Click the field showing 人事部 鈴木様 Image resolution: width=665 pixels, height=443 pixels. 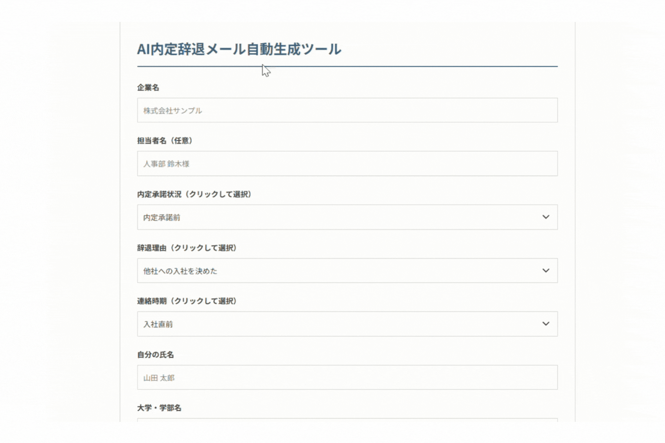click(347, 163)
